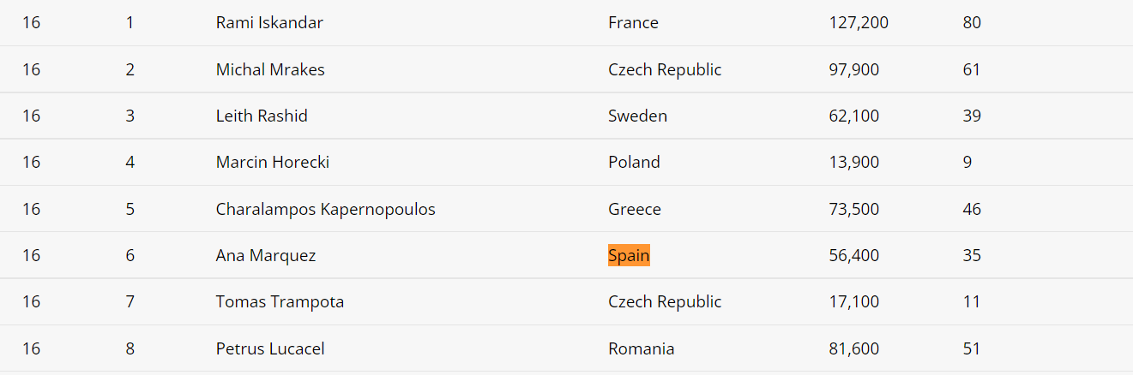1133x375 pixels.
Task: Select Sweden in the country column
Action: click(x=637, y=116)
